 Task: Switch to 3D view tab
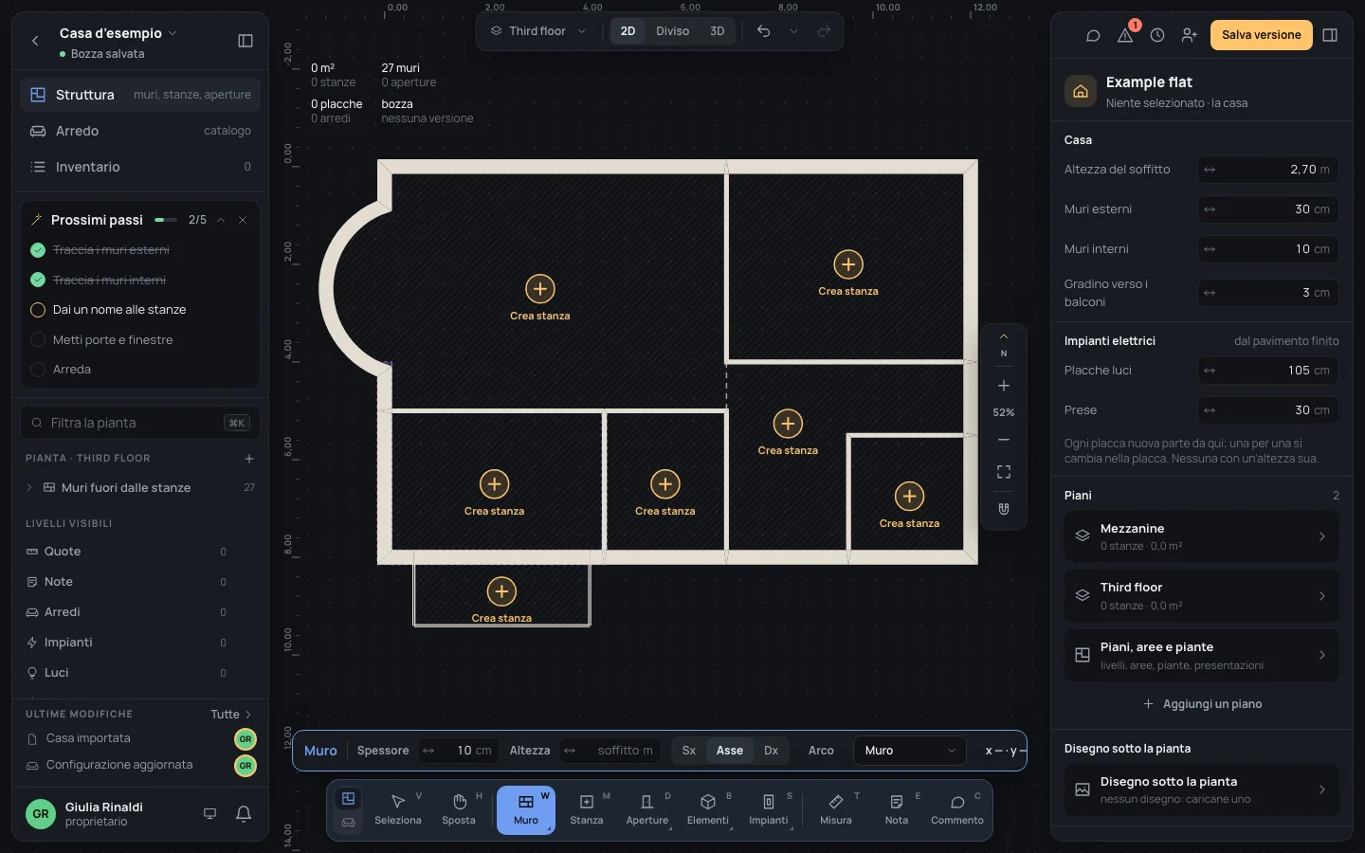(x=718, y=31)
